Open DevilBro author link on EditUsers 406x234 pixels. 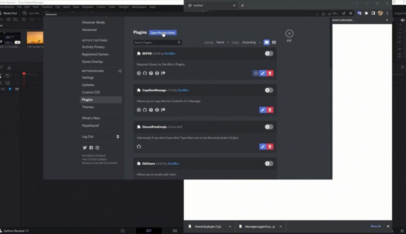(x=173, y=164)
